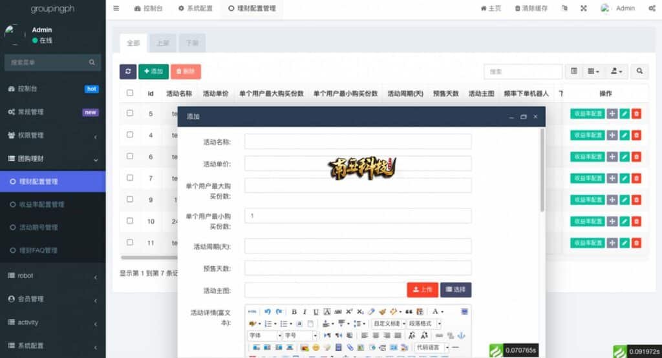662x358 pixels.
Task: Open the 段落格式 paragraph format dropdown
Action: (422, 324)
